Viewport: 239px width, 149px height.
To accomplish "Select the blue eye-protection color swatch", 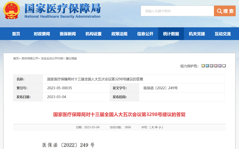I will point(207,66).
